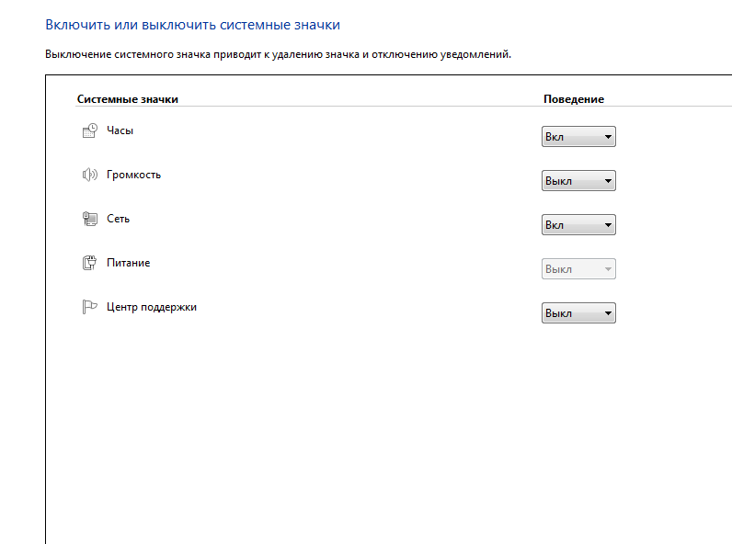Click the clock icon beside Часы
The image size is (732, 544).
(x=89, y=130)
